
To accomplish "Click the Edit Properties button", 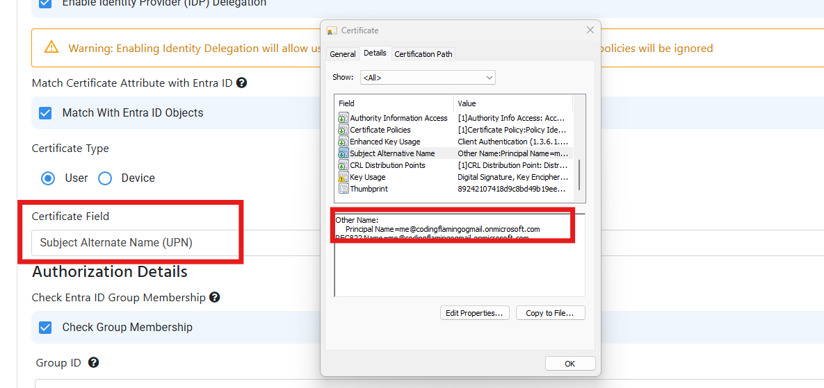I will (475, 313).
